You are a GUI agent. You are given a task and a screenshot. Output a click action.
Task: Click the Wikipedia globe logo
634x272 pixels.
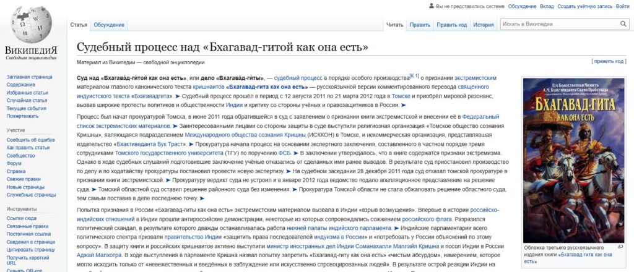[31, 24]
